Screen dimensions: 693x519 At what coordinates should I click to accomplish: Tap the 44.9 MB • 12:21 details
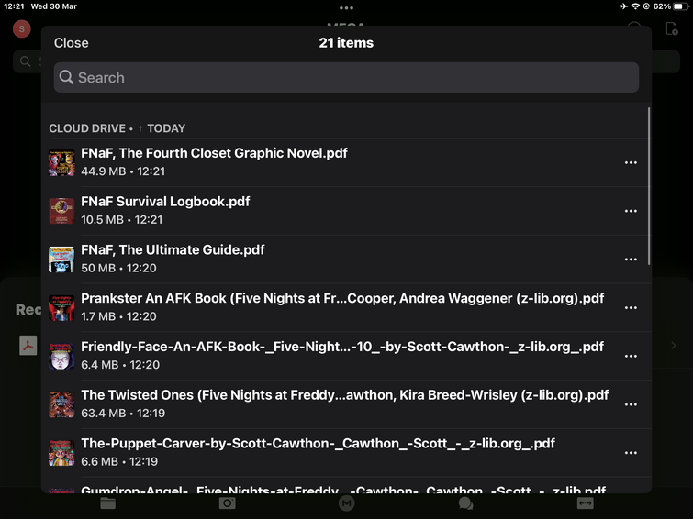click(123, 171)
